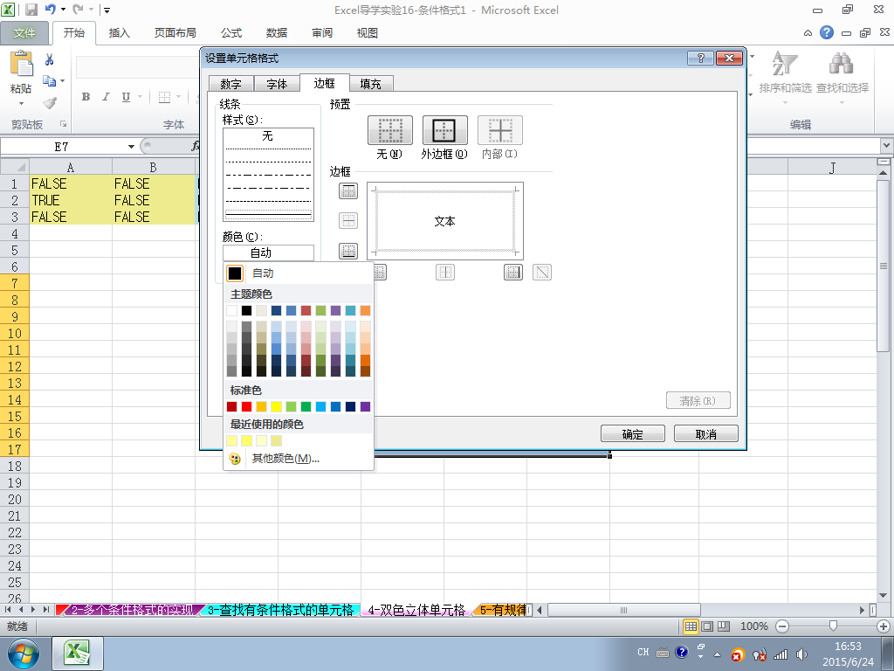Open the 颜色 color combo box
The height and width of the screenshot is (671, 894).
tap(268, 252)
